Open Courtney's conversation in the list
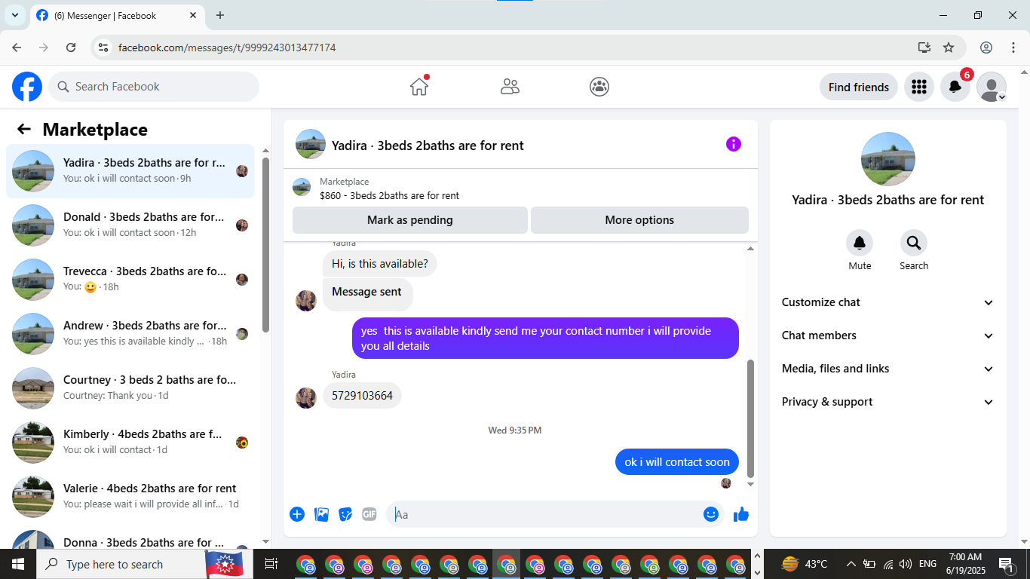 coord(130,388)
